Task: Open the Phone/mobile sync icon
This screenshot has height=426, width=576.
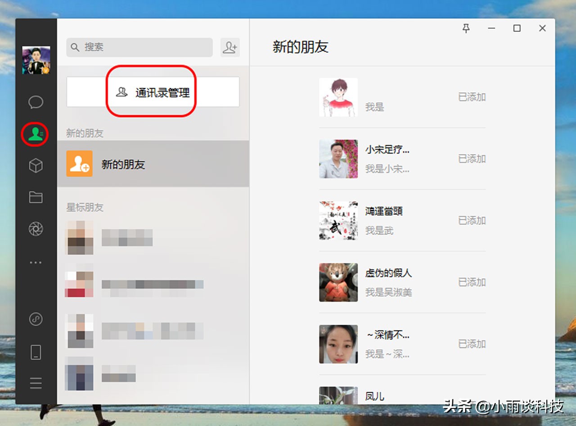Action: coord(36,352)
